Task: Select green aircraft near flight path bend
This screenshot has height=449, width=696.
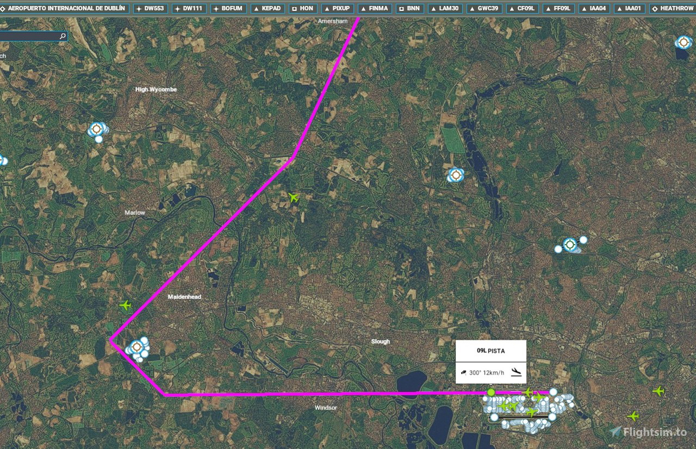Action: click(x=294, y=197)
